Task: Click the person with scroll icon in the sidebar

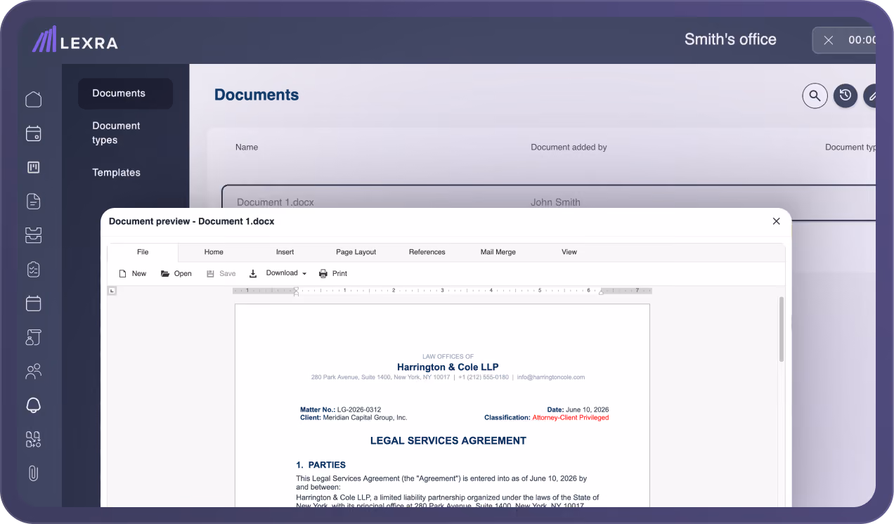Action: [x=33, y=337]
